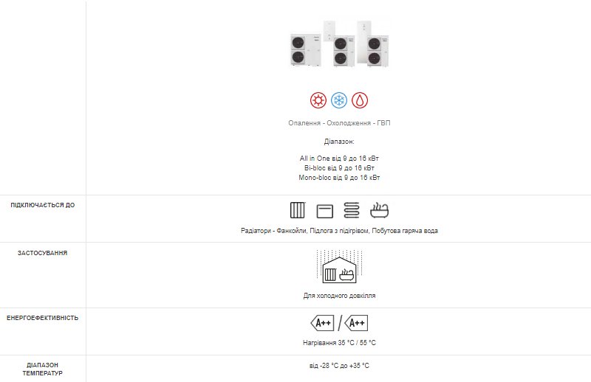Click the Опалення - Охолодження - ГВП text
Image resolution: width=591 pixels, height=382 pixels.
click(339, 123)
